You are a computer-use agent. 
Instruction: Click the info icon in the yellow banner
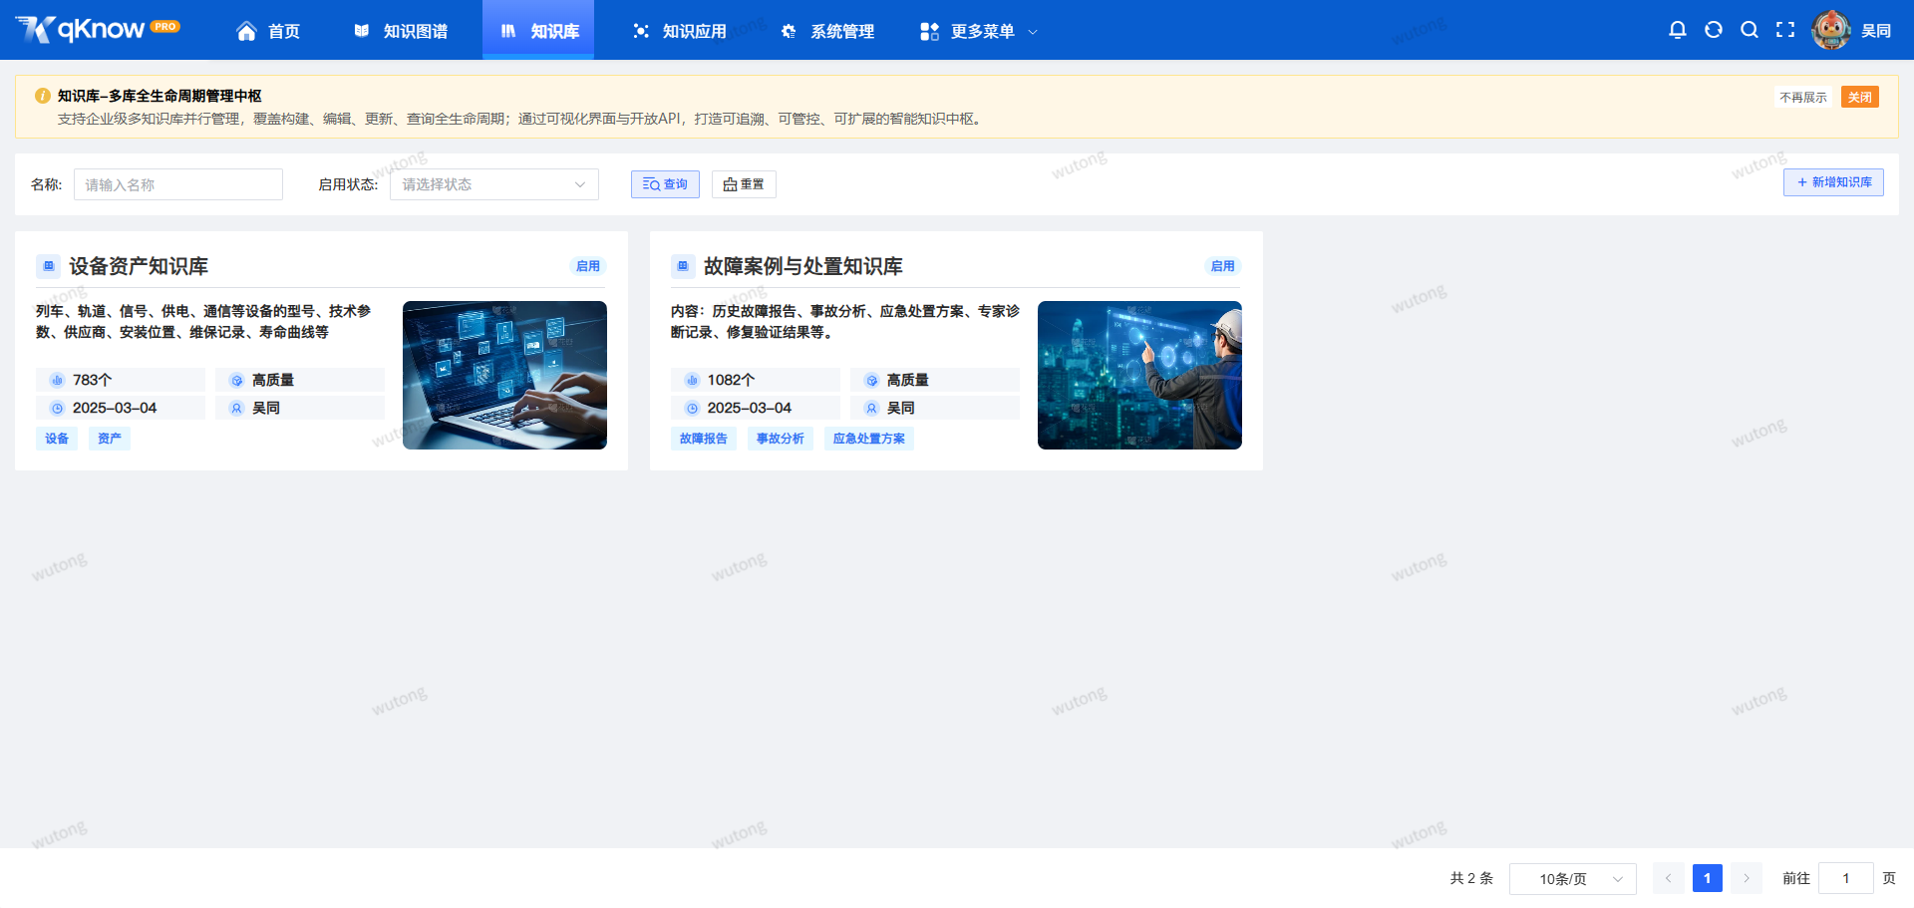(x=42, y=96)
